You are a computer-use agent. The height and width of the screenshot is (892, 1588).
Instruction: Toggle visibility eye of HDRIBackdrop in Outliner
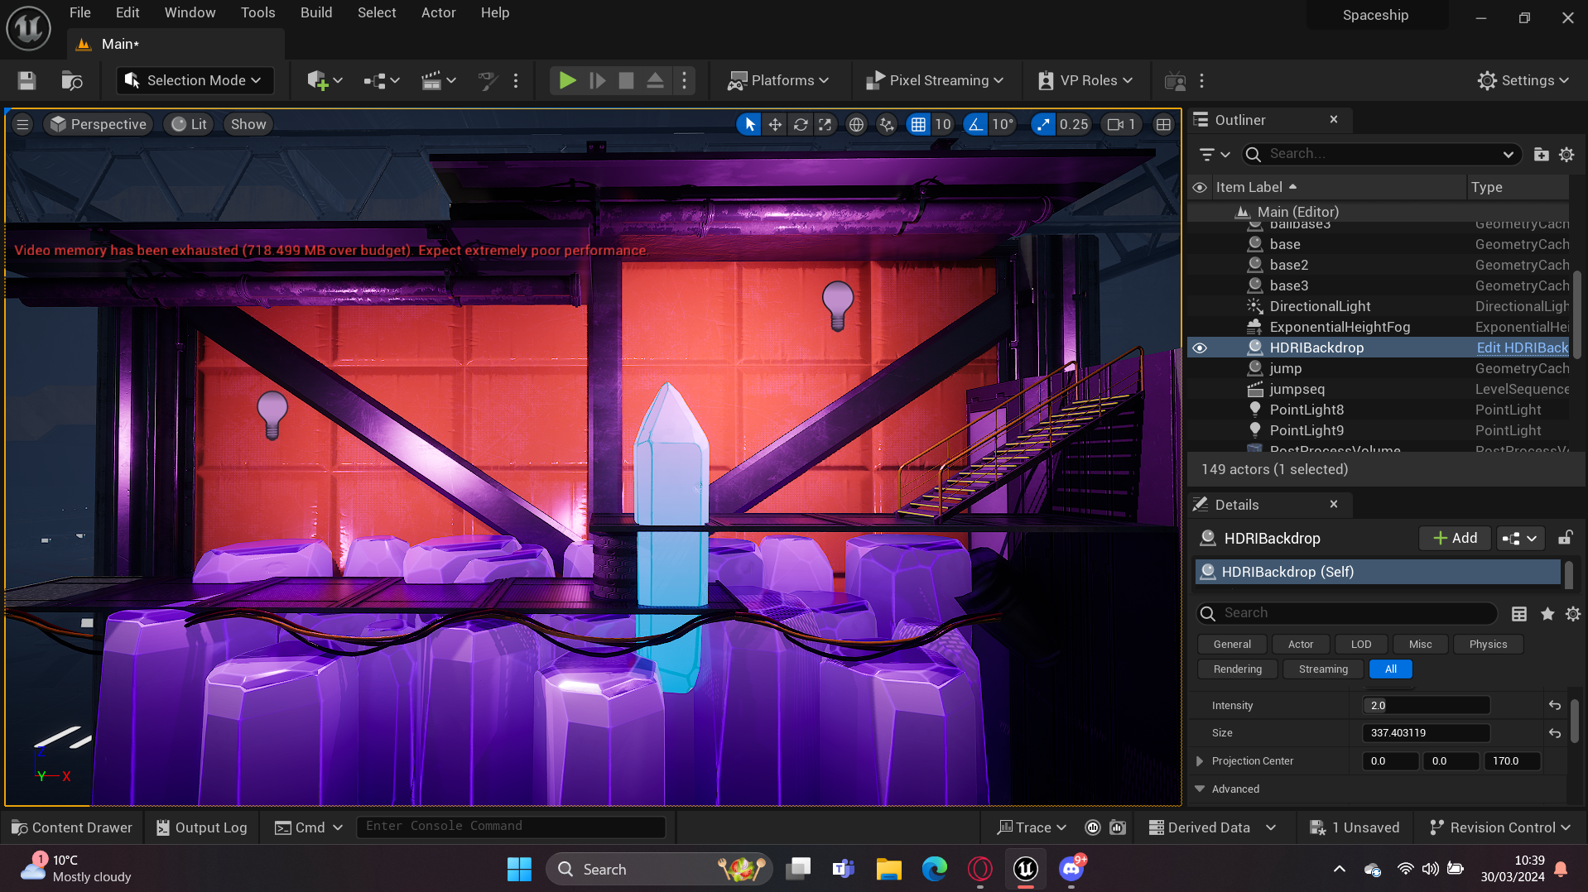(1200, 348)
